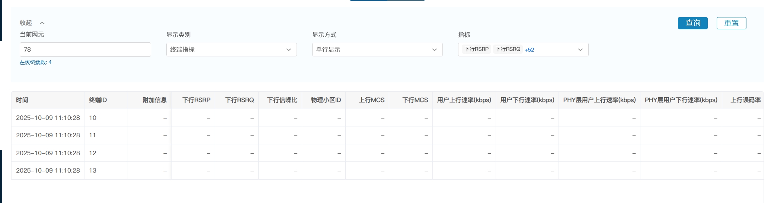Image resolution: width=771 pixels, height=203 pixels.
Task: Select the row with 终端ID 13
Action: 93,171
